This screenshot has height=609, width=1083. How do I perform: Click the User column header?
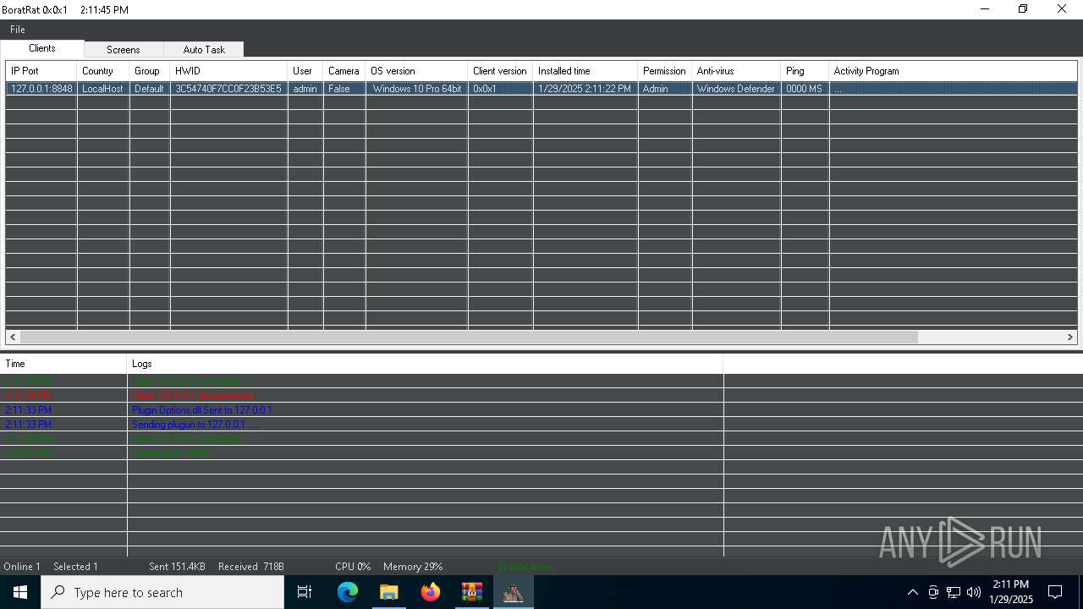click(x=305, y=71)
